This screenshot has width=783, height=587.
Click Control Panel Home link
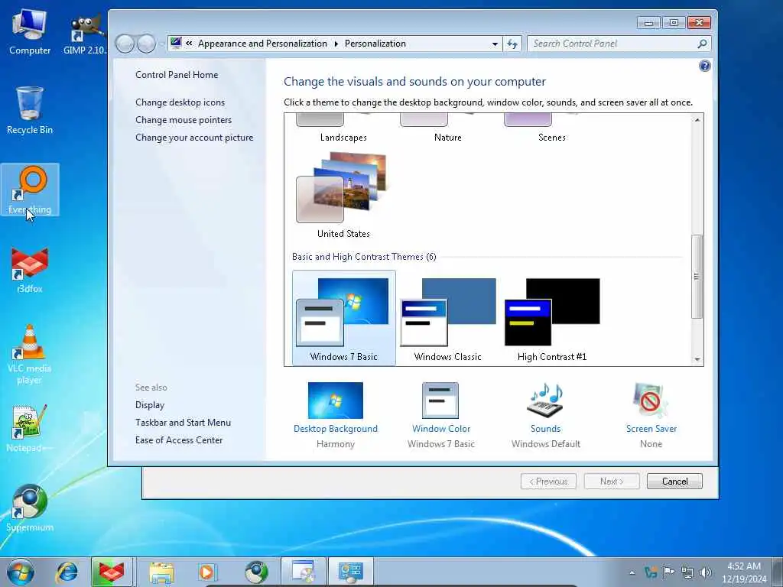pos(177,75)
